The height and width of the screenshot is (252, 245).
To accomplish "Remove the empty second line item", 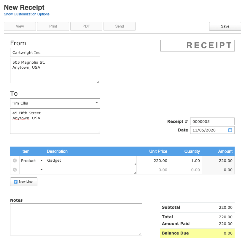I will click(x=15, y=170).
